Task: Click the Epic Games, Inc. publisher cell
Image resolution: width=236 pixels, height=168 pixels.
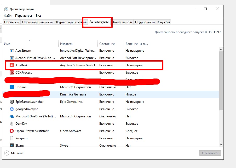Action: click(71, 102)
